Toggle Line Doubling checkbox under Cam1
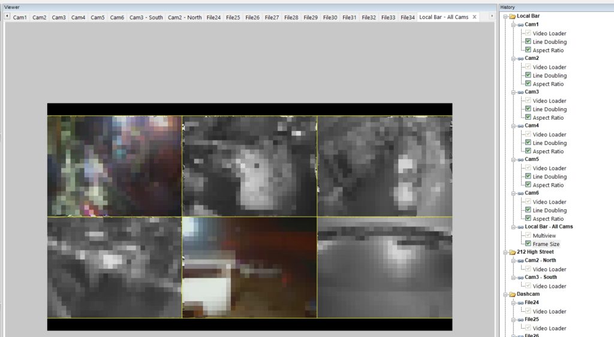This screenshot has width=614, height=337. 528,41
